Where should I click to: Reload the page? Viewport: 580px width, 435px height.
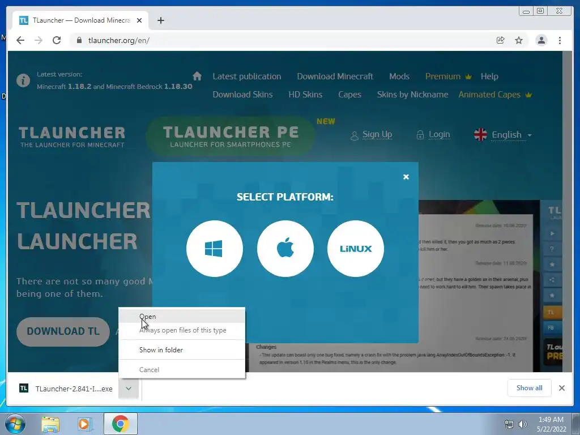pos(57,40)
